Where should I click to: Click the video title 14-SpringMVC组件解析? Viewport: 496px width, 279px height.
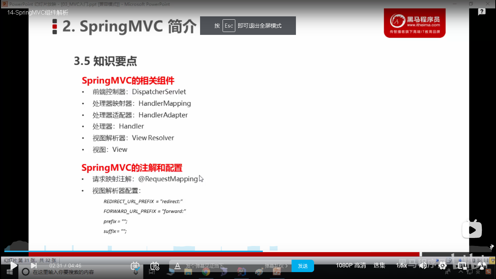tap(38, 12)
